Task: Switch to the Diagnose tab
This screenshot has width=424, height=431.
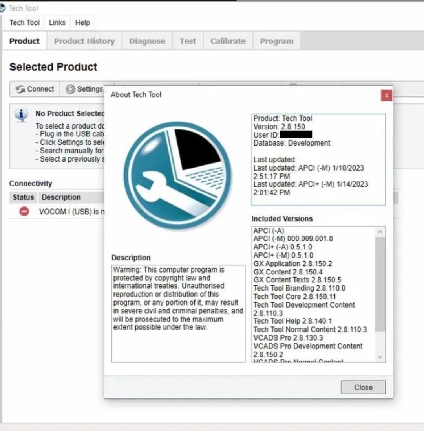Action: 147,41
